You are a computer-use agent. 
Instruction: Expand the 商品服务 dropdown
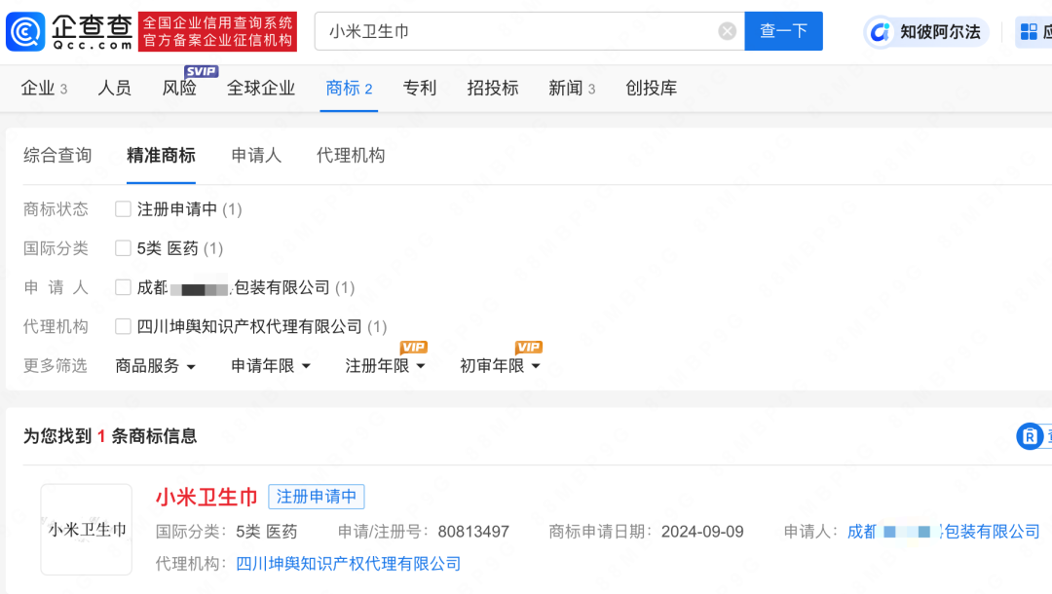[155, 366]
